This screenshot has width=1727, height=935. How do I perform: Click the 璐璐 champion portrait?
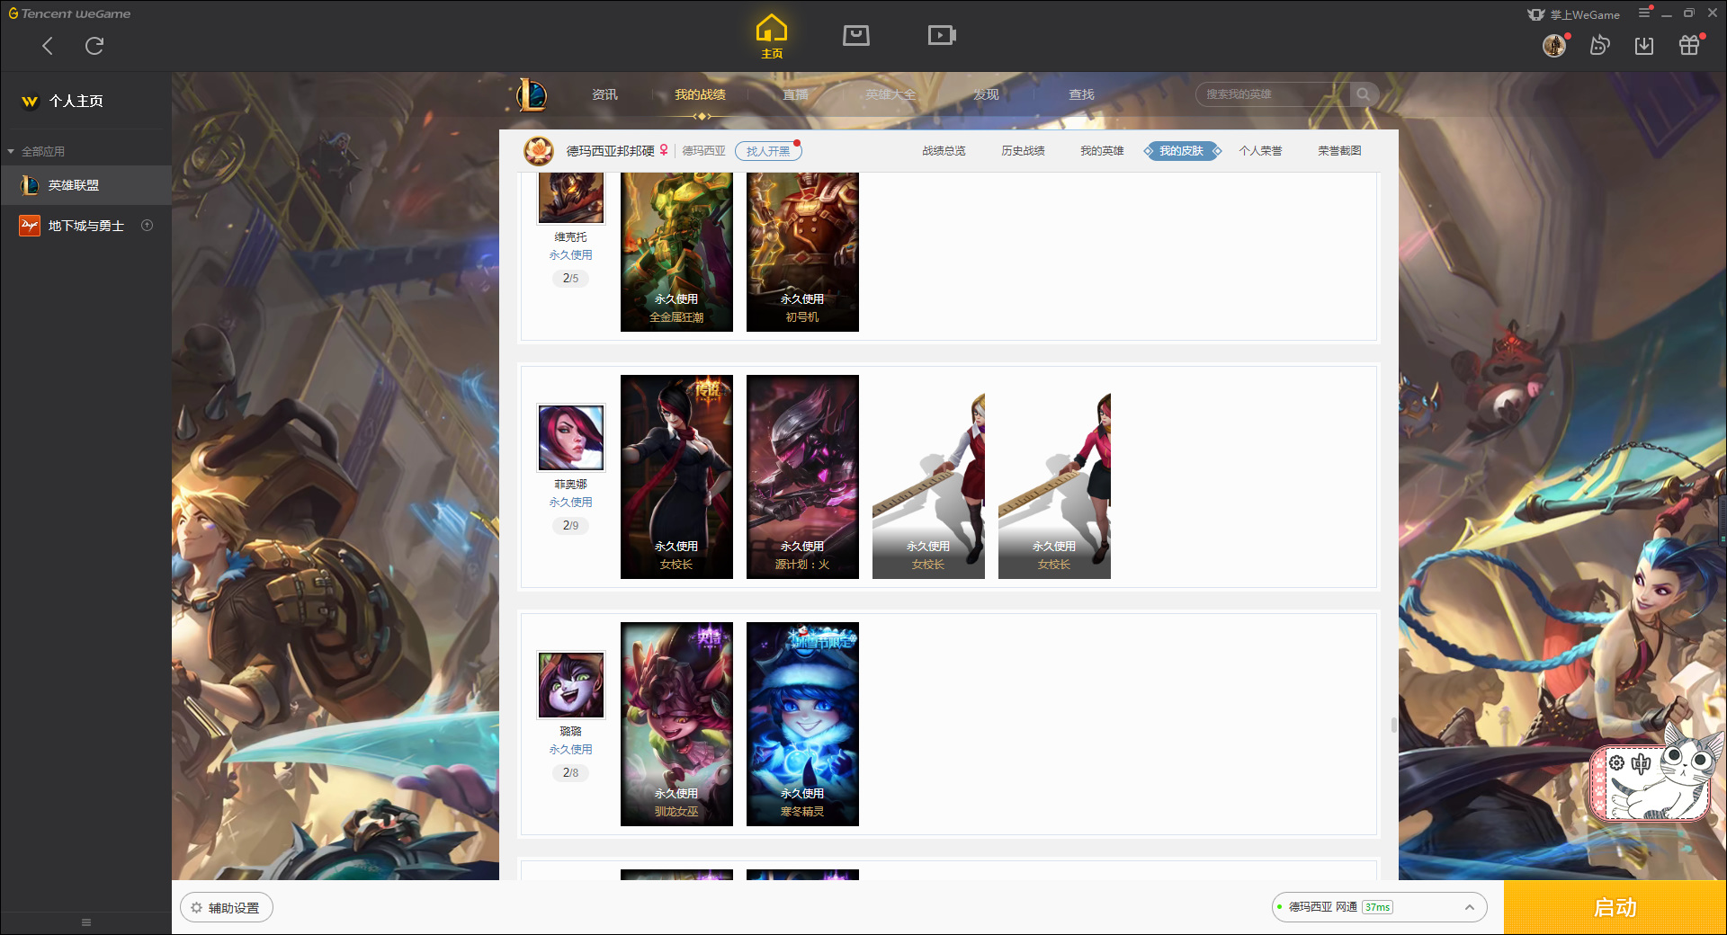point(571,684)
